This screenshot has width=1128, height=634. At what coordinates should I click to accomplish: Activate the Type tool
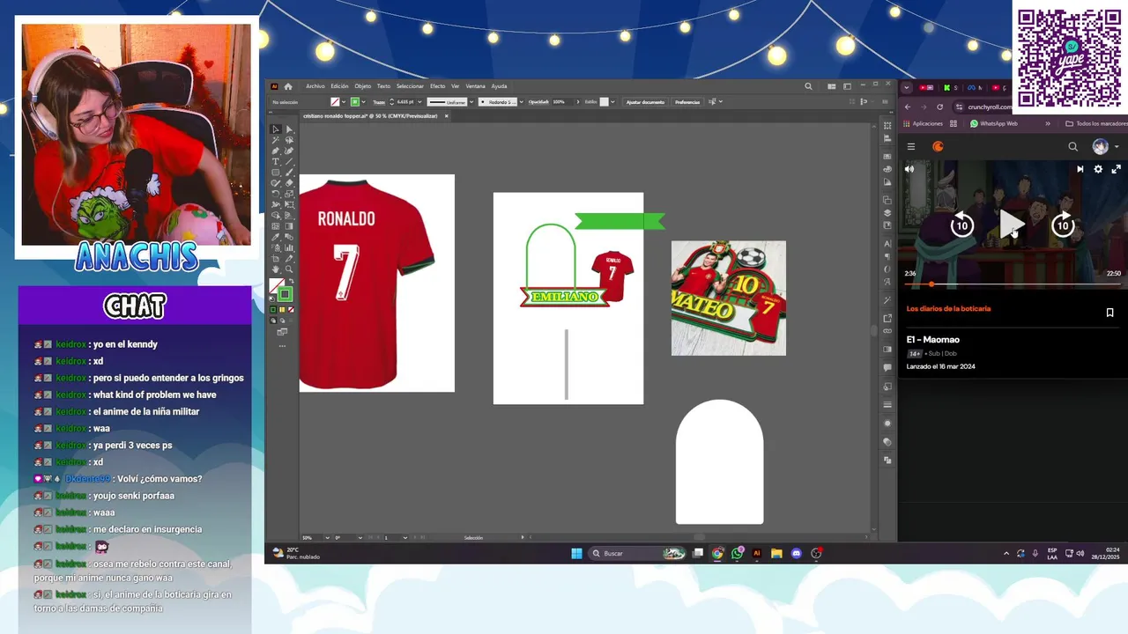(276, 161)
